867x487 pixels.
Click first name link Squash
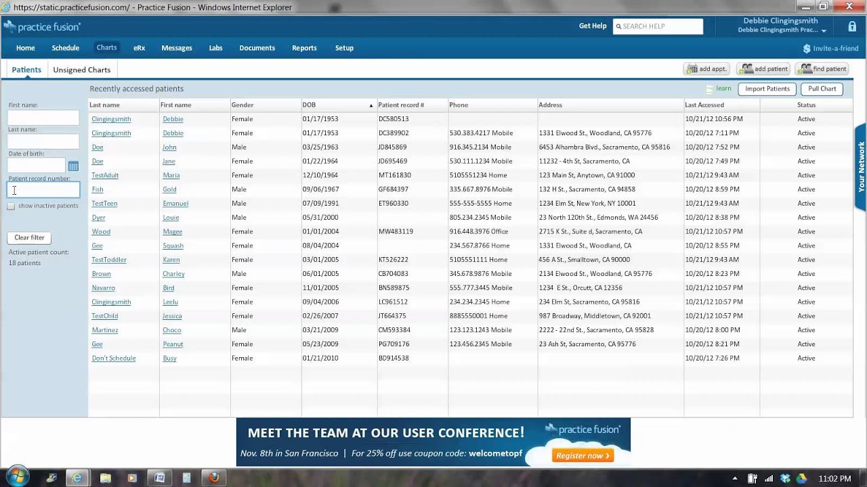173,246
